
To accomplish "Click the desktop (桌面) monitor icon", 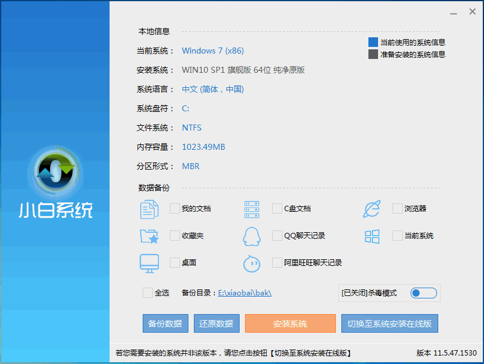I will 149,263.
